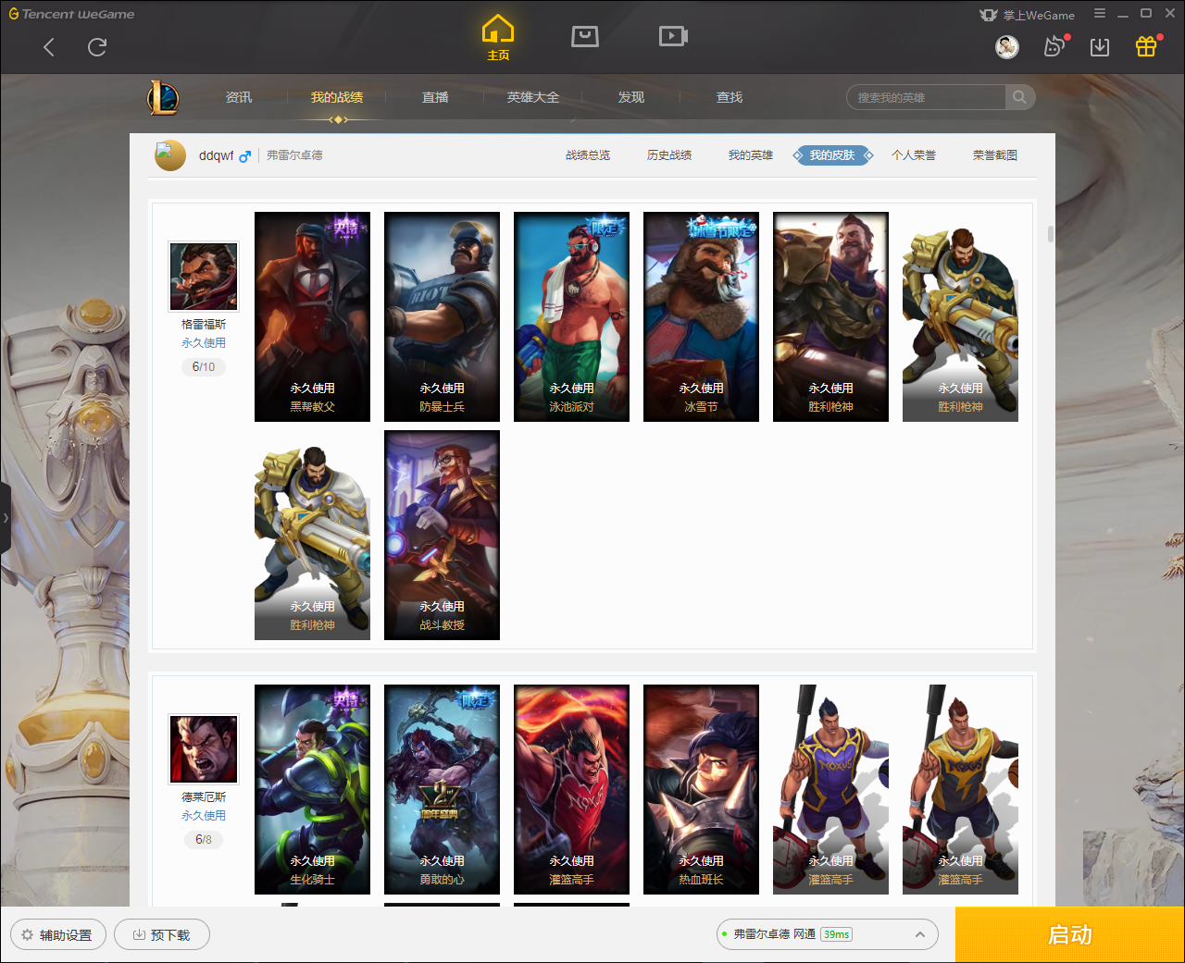
Task: Click the back arrow navigation icon
Action: tap(49, 47)
